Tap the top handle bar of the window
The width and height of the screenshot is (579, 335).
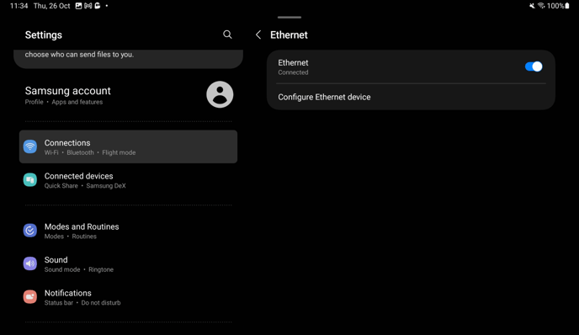click(289, 17)
